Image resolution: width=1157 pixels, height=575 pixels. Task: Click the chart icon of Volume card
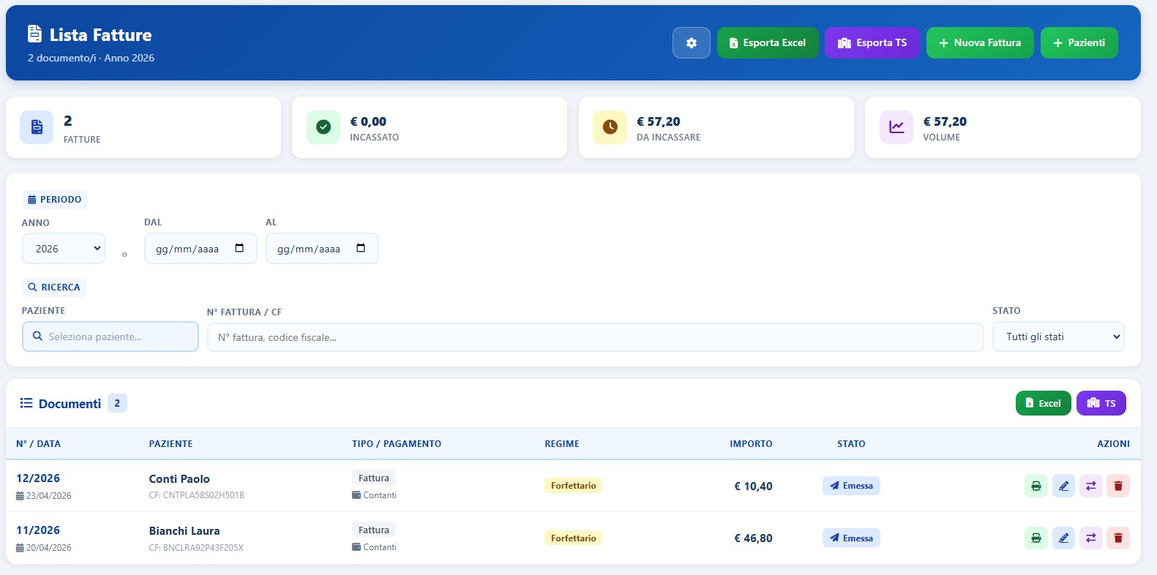click(896, 127)
